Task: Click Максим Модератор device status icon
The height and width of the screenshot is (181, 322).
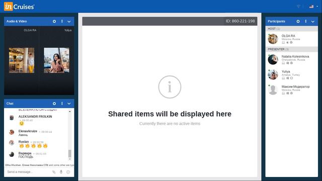Action: (x=283, y=94)
